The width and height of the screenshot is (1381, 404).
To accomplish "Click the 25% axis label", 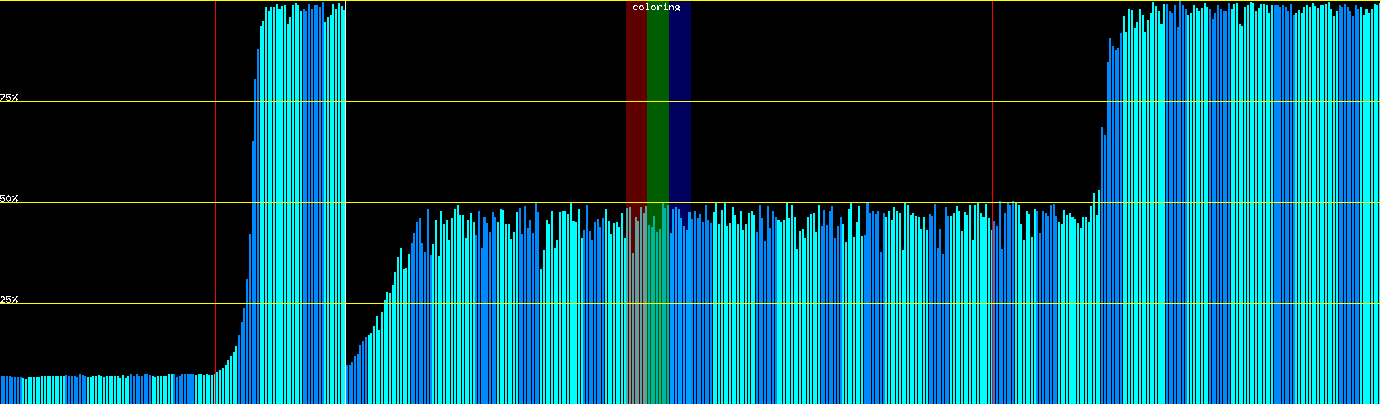I will pos(9,300).
